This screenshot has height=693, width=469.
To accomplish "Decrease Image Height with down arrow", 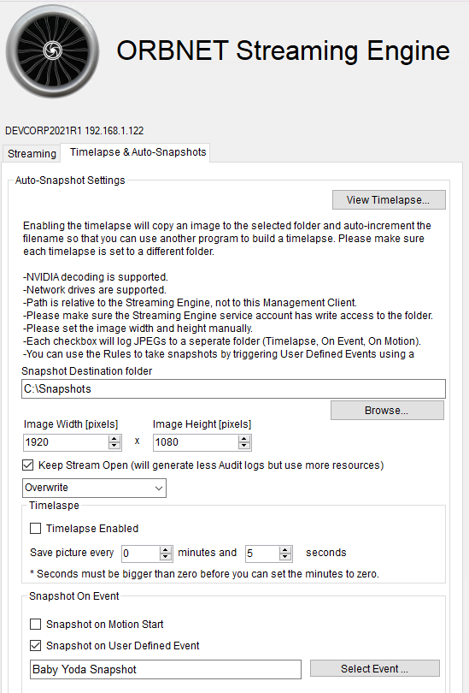I will 244,446.
